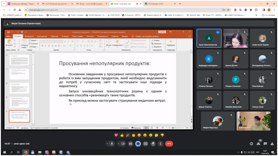Open the chat with everyone panel
278x156 pixels.
tap(265, 144)
